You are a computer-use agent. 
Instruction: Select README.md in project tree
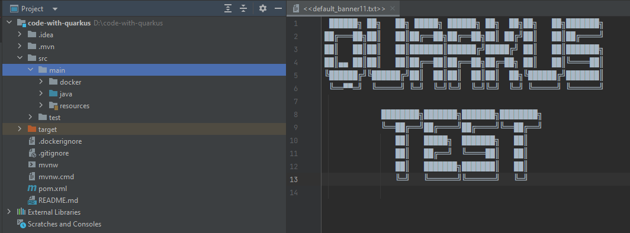tap(58, 200)
